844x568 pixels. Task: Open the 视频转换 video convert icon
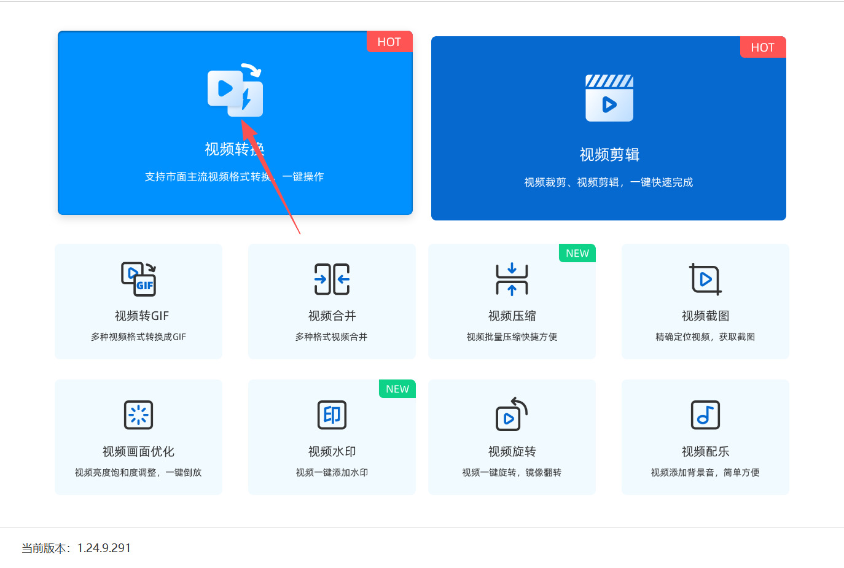[x=235, y=90]
